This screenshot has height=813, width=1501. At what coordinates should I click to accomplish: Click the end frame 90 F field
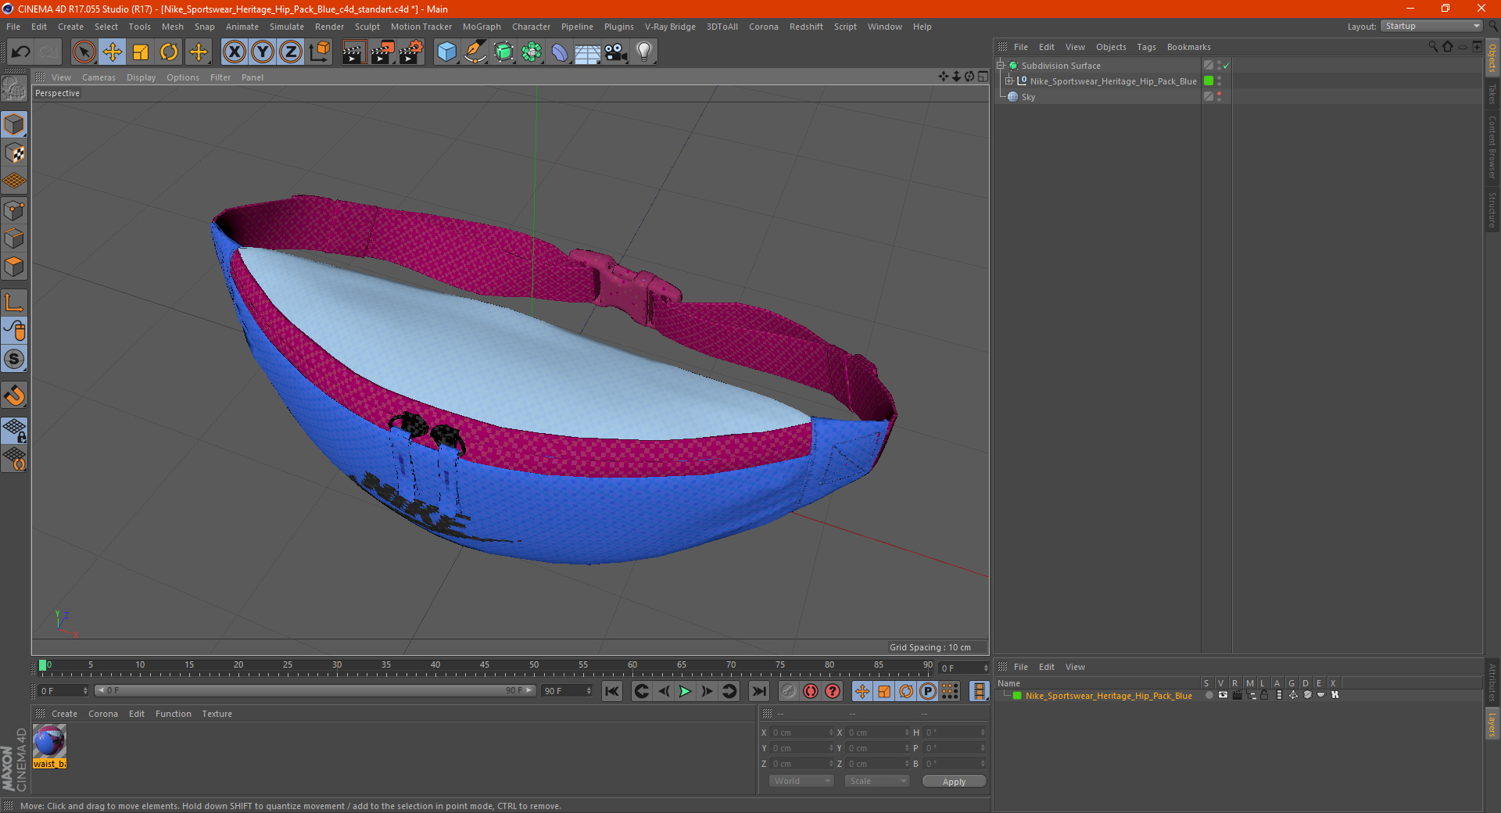[567, 691]
